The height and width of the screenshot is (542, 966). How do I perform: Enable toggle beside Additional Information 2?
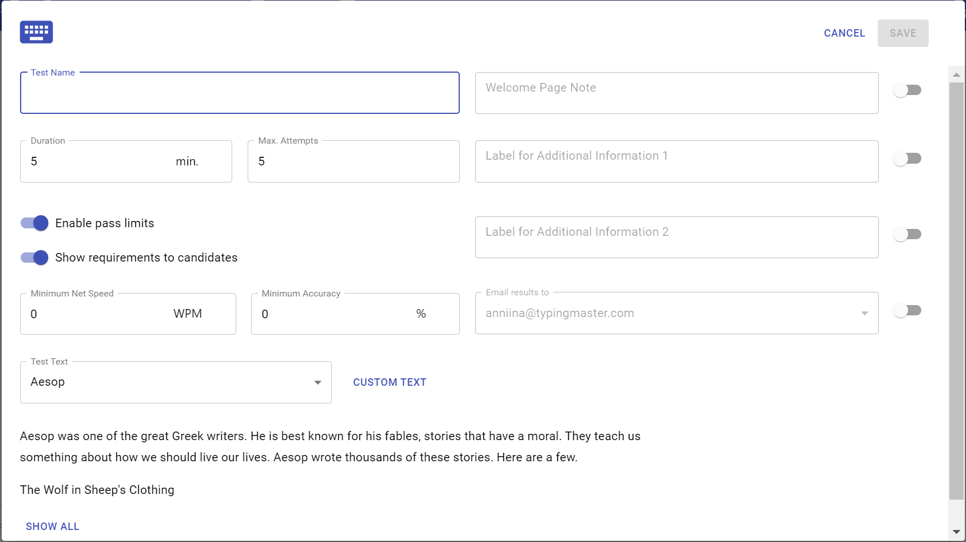[x=908, y=234]
